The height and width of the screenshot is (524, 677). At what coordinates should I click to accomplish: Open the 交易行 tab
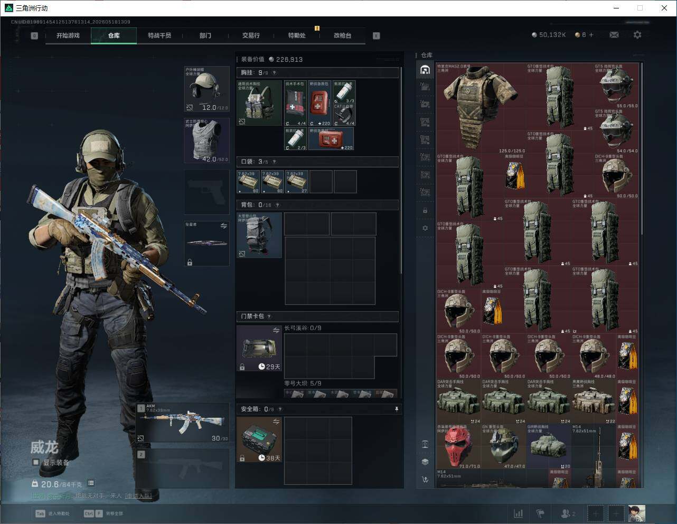(251, 35)
